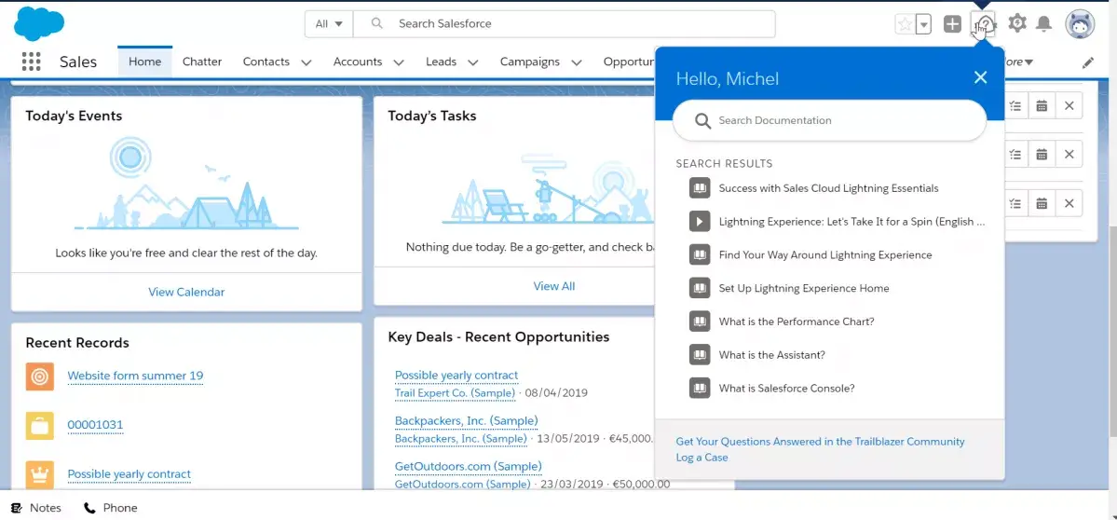The image size is (1117, 520).
Task: Click crown icon beside Possible yearly contract record
Action: [x=40, y=473]
